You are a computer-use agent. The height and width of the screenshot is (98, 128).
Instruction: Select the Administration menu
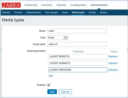pos(99,5)
